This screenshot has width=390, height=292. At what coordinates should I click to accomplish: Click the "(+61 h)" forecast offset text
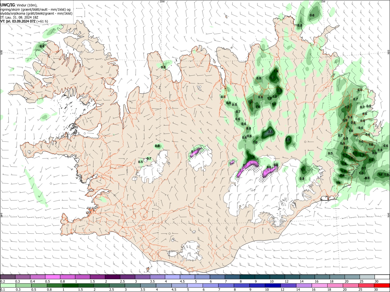click(42, 21)
